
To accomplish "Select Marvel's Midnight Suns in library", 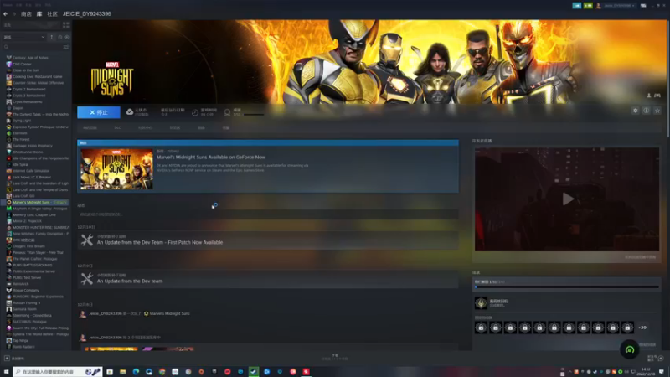I will coord(36,202).
